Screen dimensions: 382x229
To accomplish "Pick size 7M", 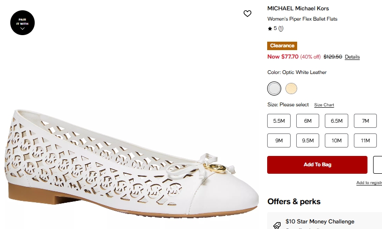I will (366, 121).
